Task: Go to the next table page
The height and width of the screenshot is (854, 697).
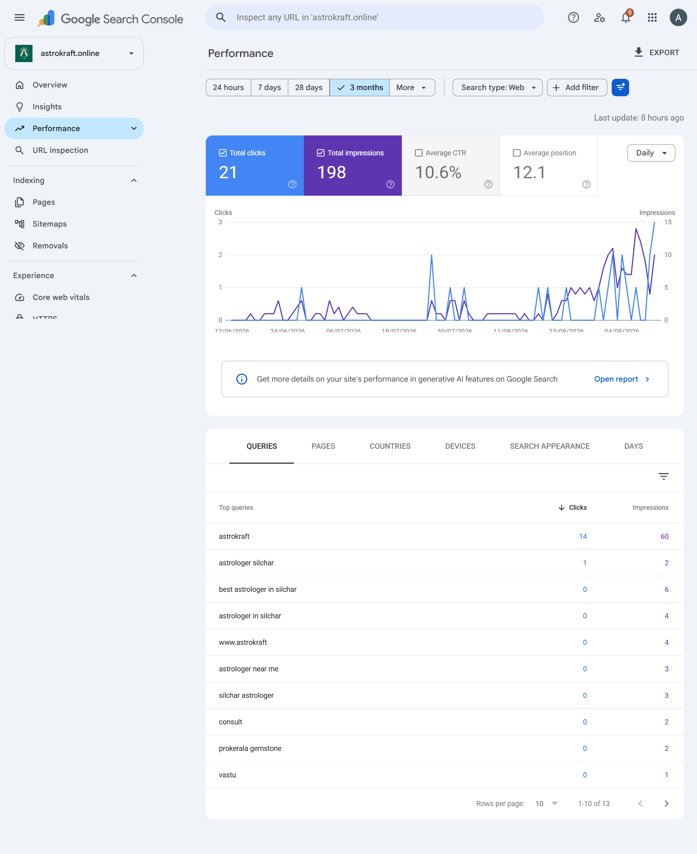Action: coord(667,804)
